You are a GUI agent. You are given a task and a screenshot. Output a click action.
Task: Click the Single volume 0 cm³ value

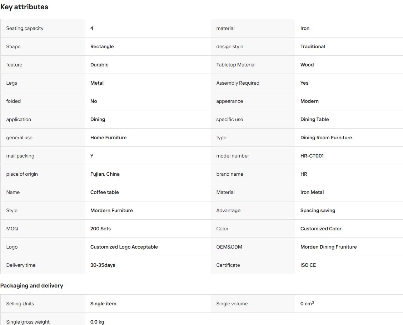(x=307, y=304)
